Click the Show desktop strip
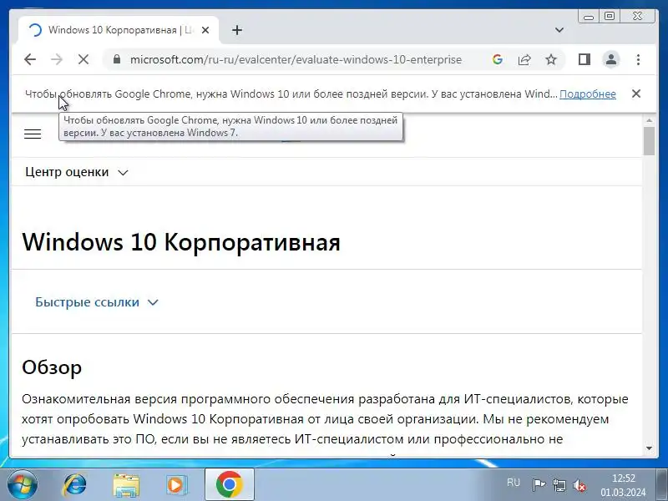The width and height of the screenshot is (668, 501). [x=662, y=484]
